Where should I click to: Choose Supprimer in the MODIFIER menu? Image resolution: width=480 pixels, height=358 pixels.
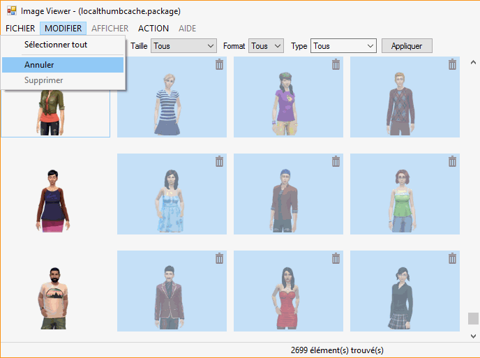63,80
